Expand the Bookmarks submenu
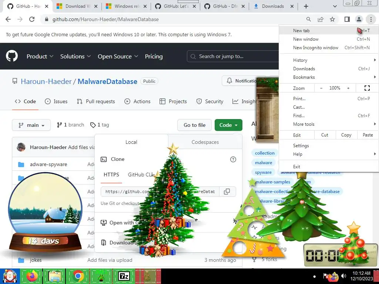 coord(329,77)
